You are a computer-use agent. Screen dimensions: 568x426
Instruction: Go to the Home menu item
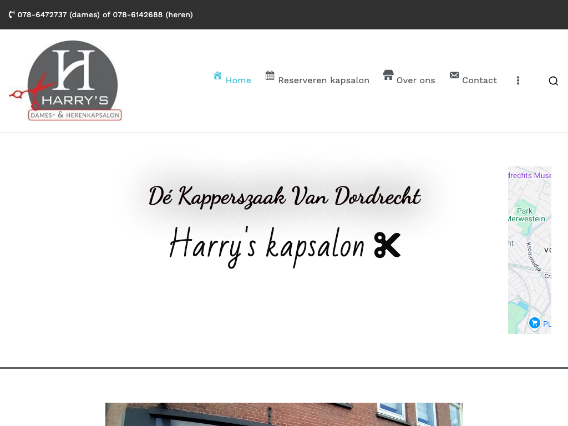238,80
